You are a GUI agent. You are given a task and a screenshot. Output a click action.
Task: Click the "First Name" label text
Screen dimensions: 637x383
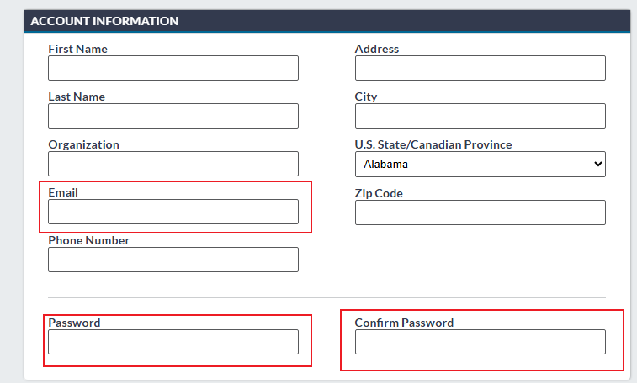[78, 49]
